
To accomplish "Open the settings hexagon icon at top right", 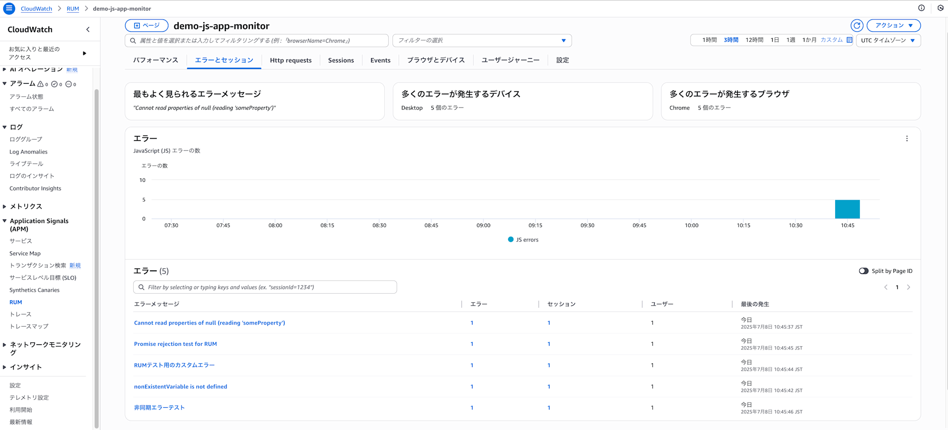I will [x=940, y=8].
